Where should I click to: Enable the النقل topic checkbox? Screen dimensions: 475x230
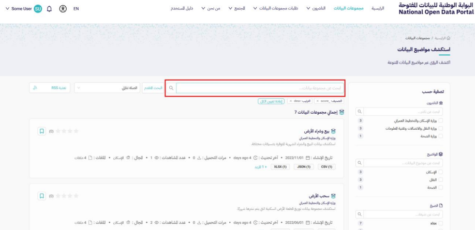pyautogui.click(x=440, y=179)
